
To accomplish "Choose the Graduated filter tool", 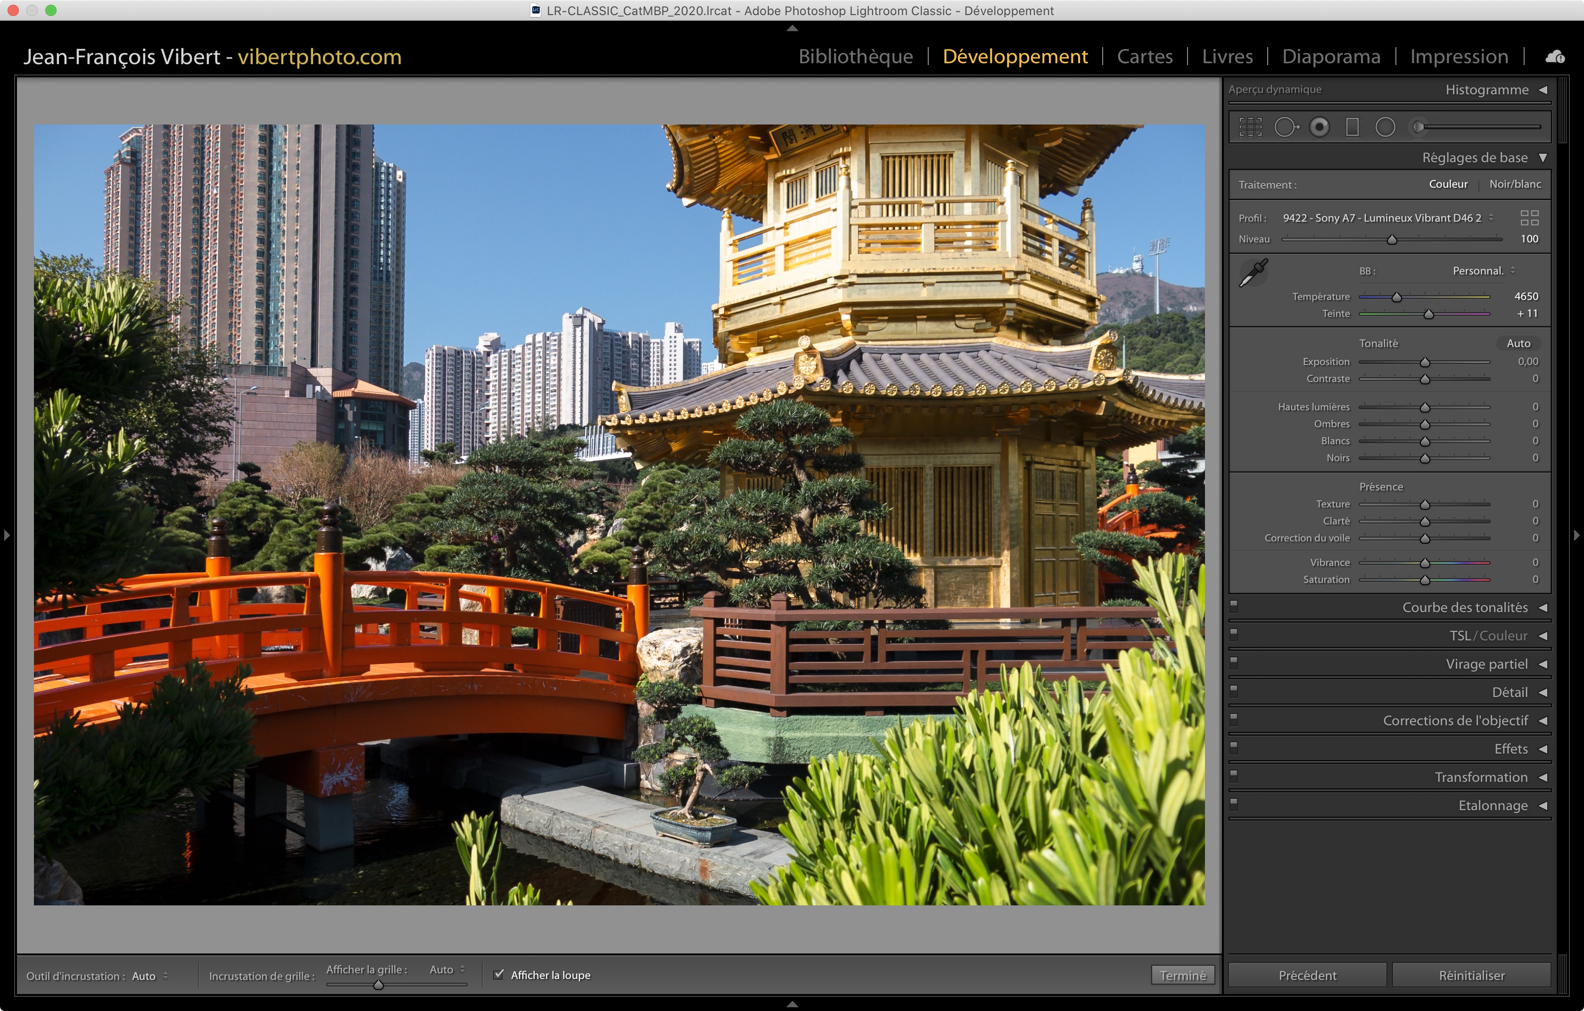I will tap(1353, 127).
